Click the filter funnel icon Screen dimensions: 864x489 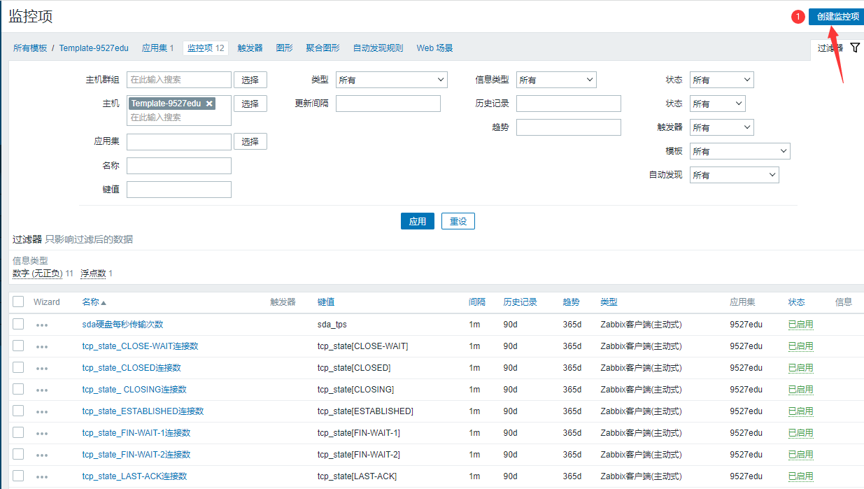(x=855, y=48)
